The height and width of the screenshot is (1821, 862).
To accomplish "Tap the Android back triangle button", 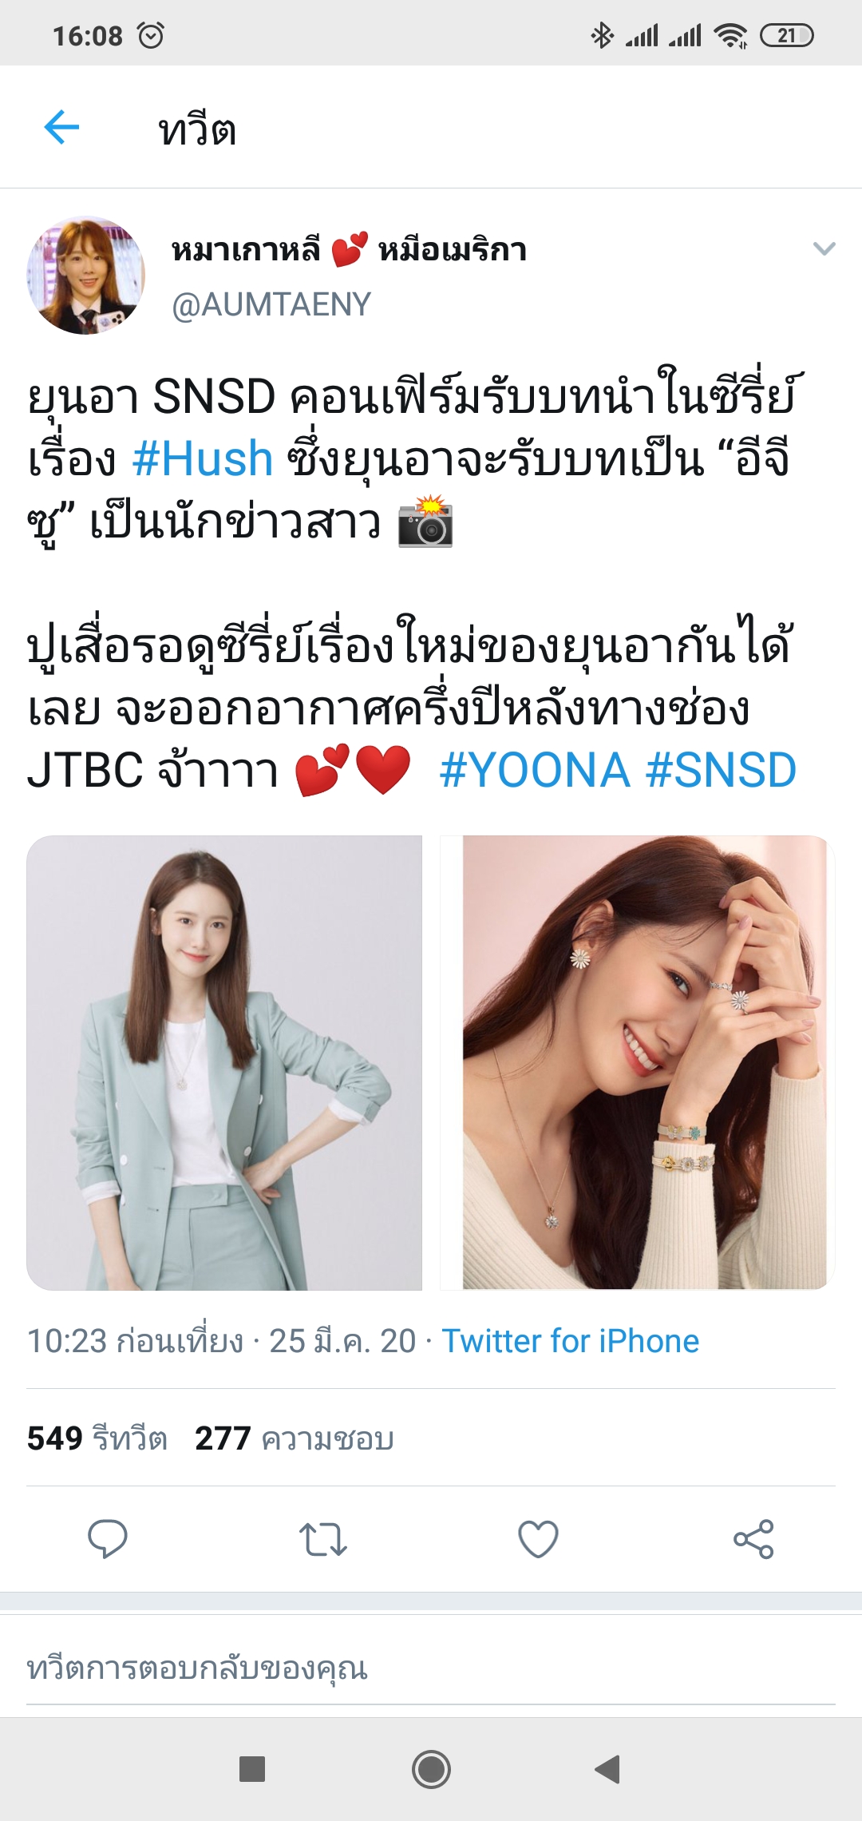I will [608, 1769].
